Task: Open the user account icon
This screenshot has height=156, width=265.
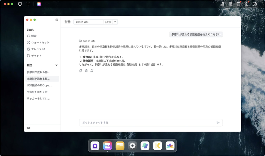Action: 255,4
